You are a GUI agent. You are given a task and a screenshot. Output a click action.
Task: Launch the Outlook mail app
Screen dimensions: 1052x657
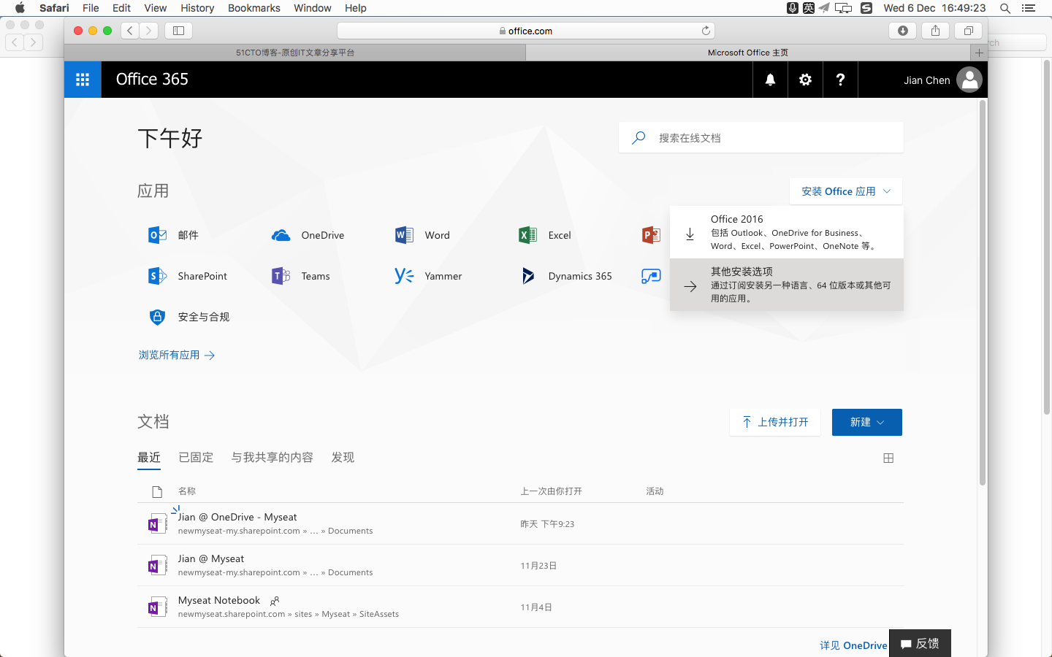click(173, 235)
